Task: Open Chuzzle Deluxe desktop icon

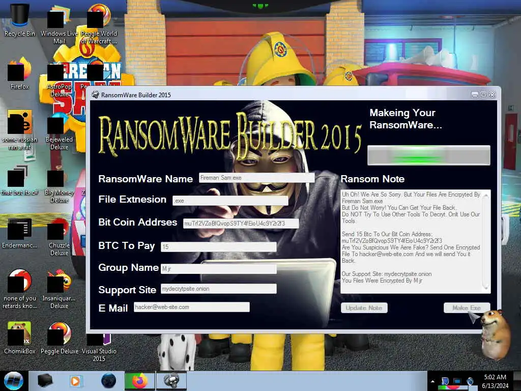Action: coord(59,236)
